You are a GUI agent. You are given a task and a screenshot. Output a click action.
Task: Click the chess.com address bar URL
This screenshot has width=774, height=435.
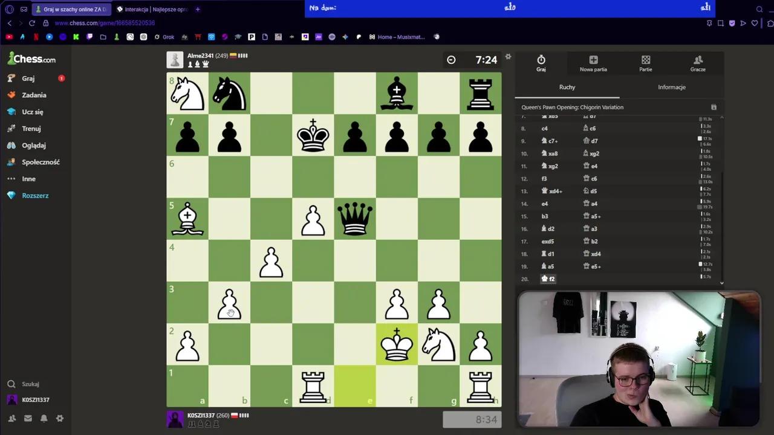pyautogui.click(x=105, y=23)
